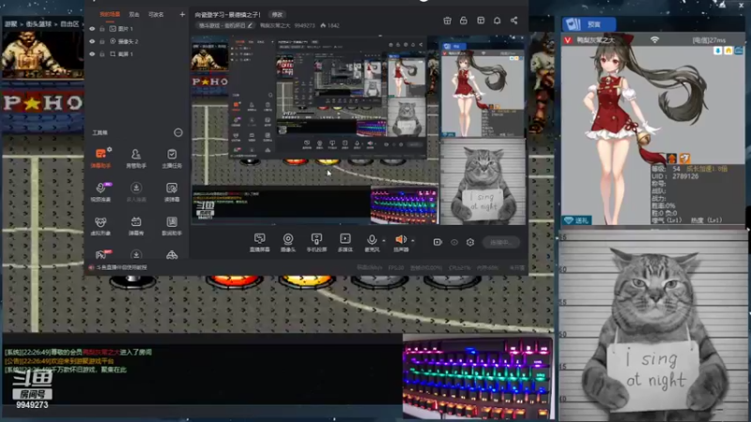Expand microphone options arrow
Image resolution: width=751 pixels, height=422 pixels.
pyautogui.click(x=384, y=241)
